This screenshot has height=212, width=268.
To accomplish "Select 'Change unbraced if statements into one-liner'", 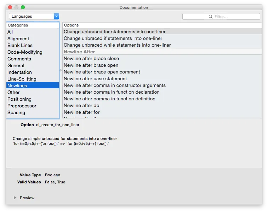I will pos(162,39).
